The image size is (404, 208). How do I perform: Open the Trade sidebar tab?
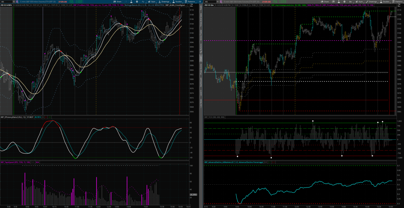[200, 7]
